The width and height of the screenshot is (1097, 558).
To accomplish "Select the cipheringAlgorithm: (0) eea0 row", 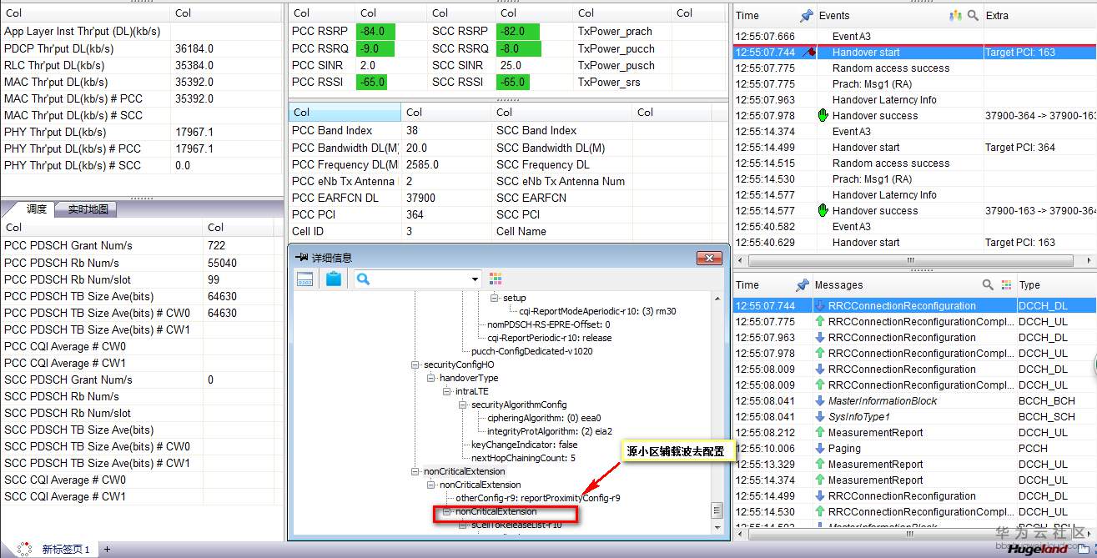I will 544,418.
